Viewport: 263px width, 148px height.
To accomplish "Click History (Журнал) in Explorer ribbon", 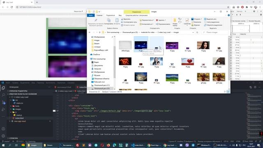I will [x=196, y=25].
